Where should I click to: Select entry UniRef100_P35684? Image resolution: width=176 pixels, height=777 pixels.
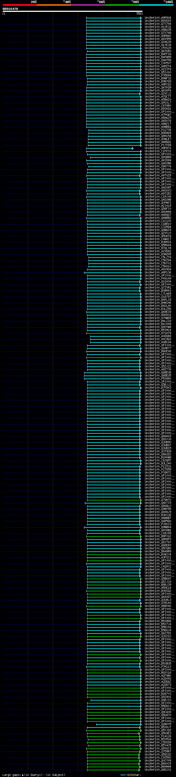tap(158, 76)
